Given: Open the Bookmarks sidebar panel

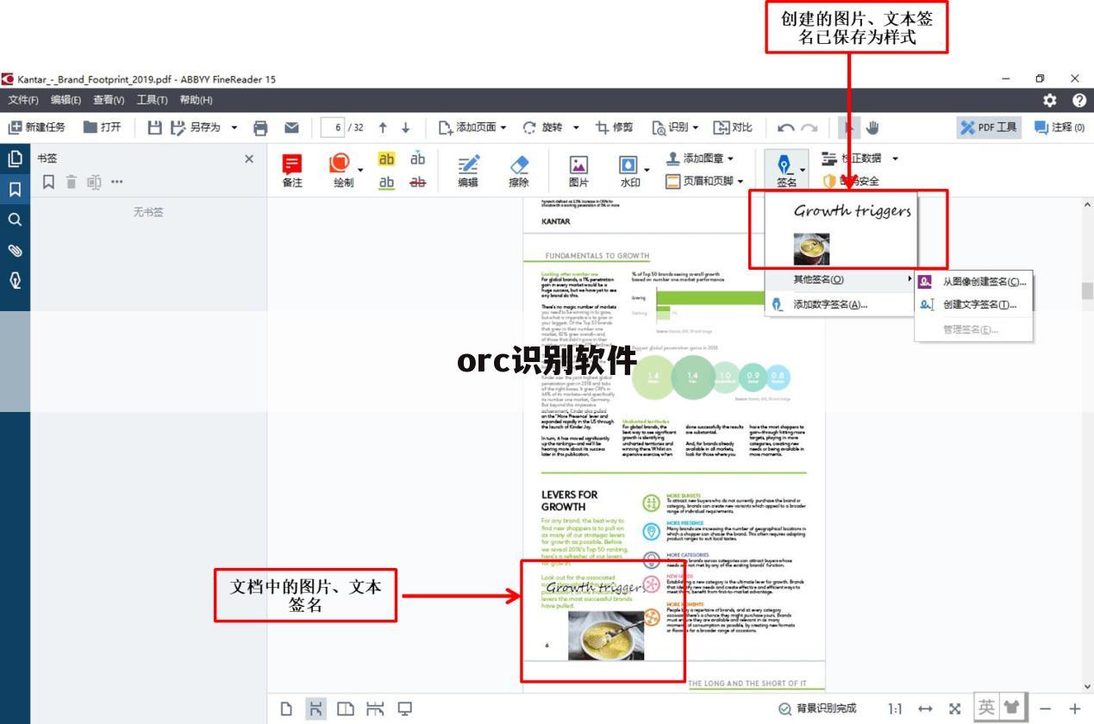Looking at the screenshot, I should click(15, 190).
